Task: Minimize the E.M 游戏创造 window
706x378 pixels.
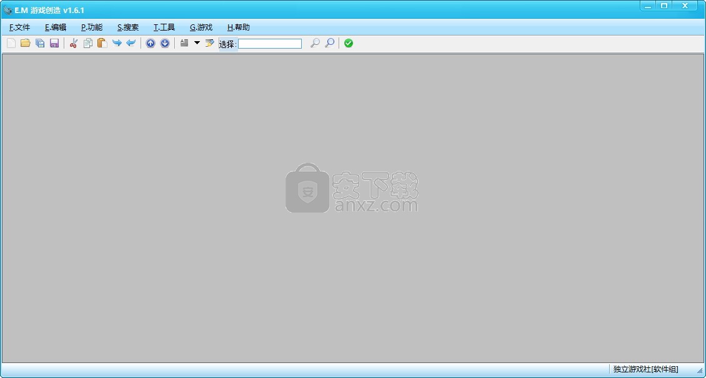Action: 648,6
